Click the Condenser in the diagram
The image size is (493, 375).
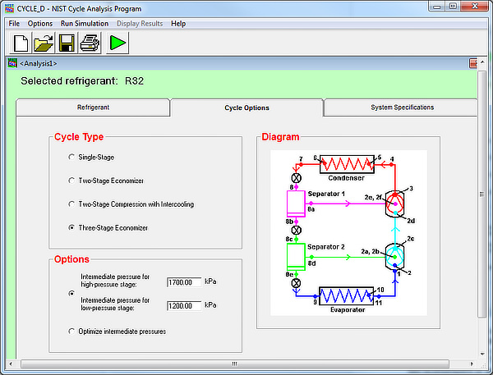pyautogui.click(x=347, y=164)
